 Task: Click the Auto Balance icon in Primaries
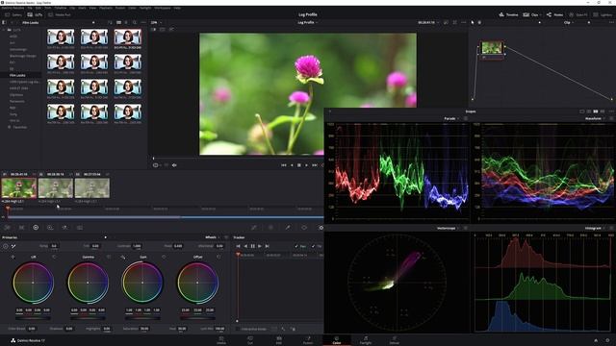[6, 246]
